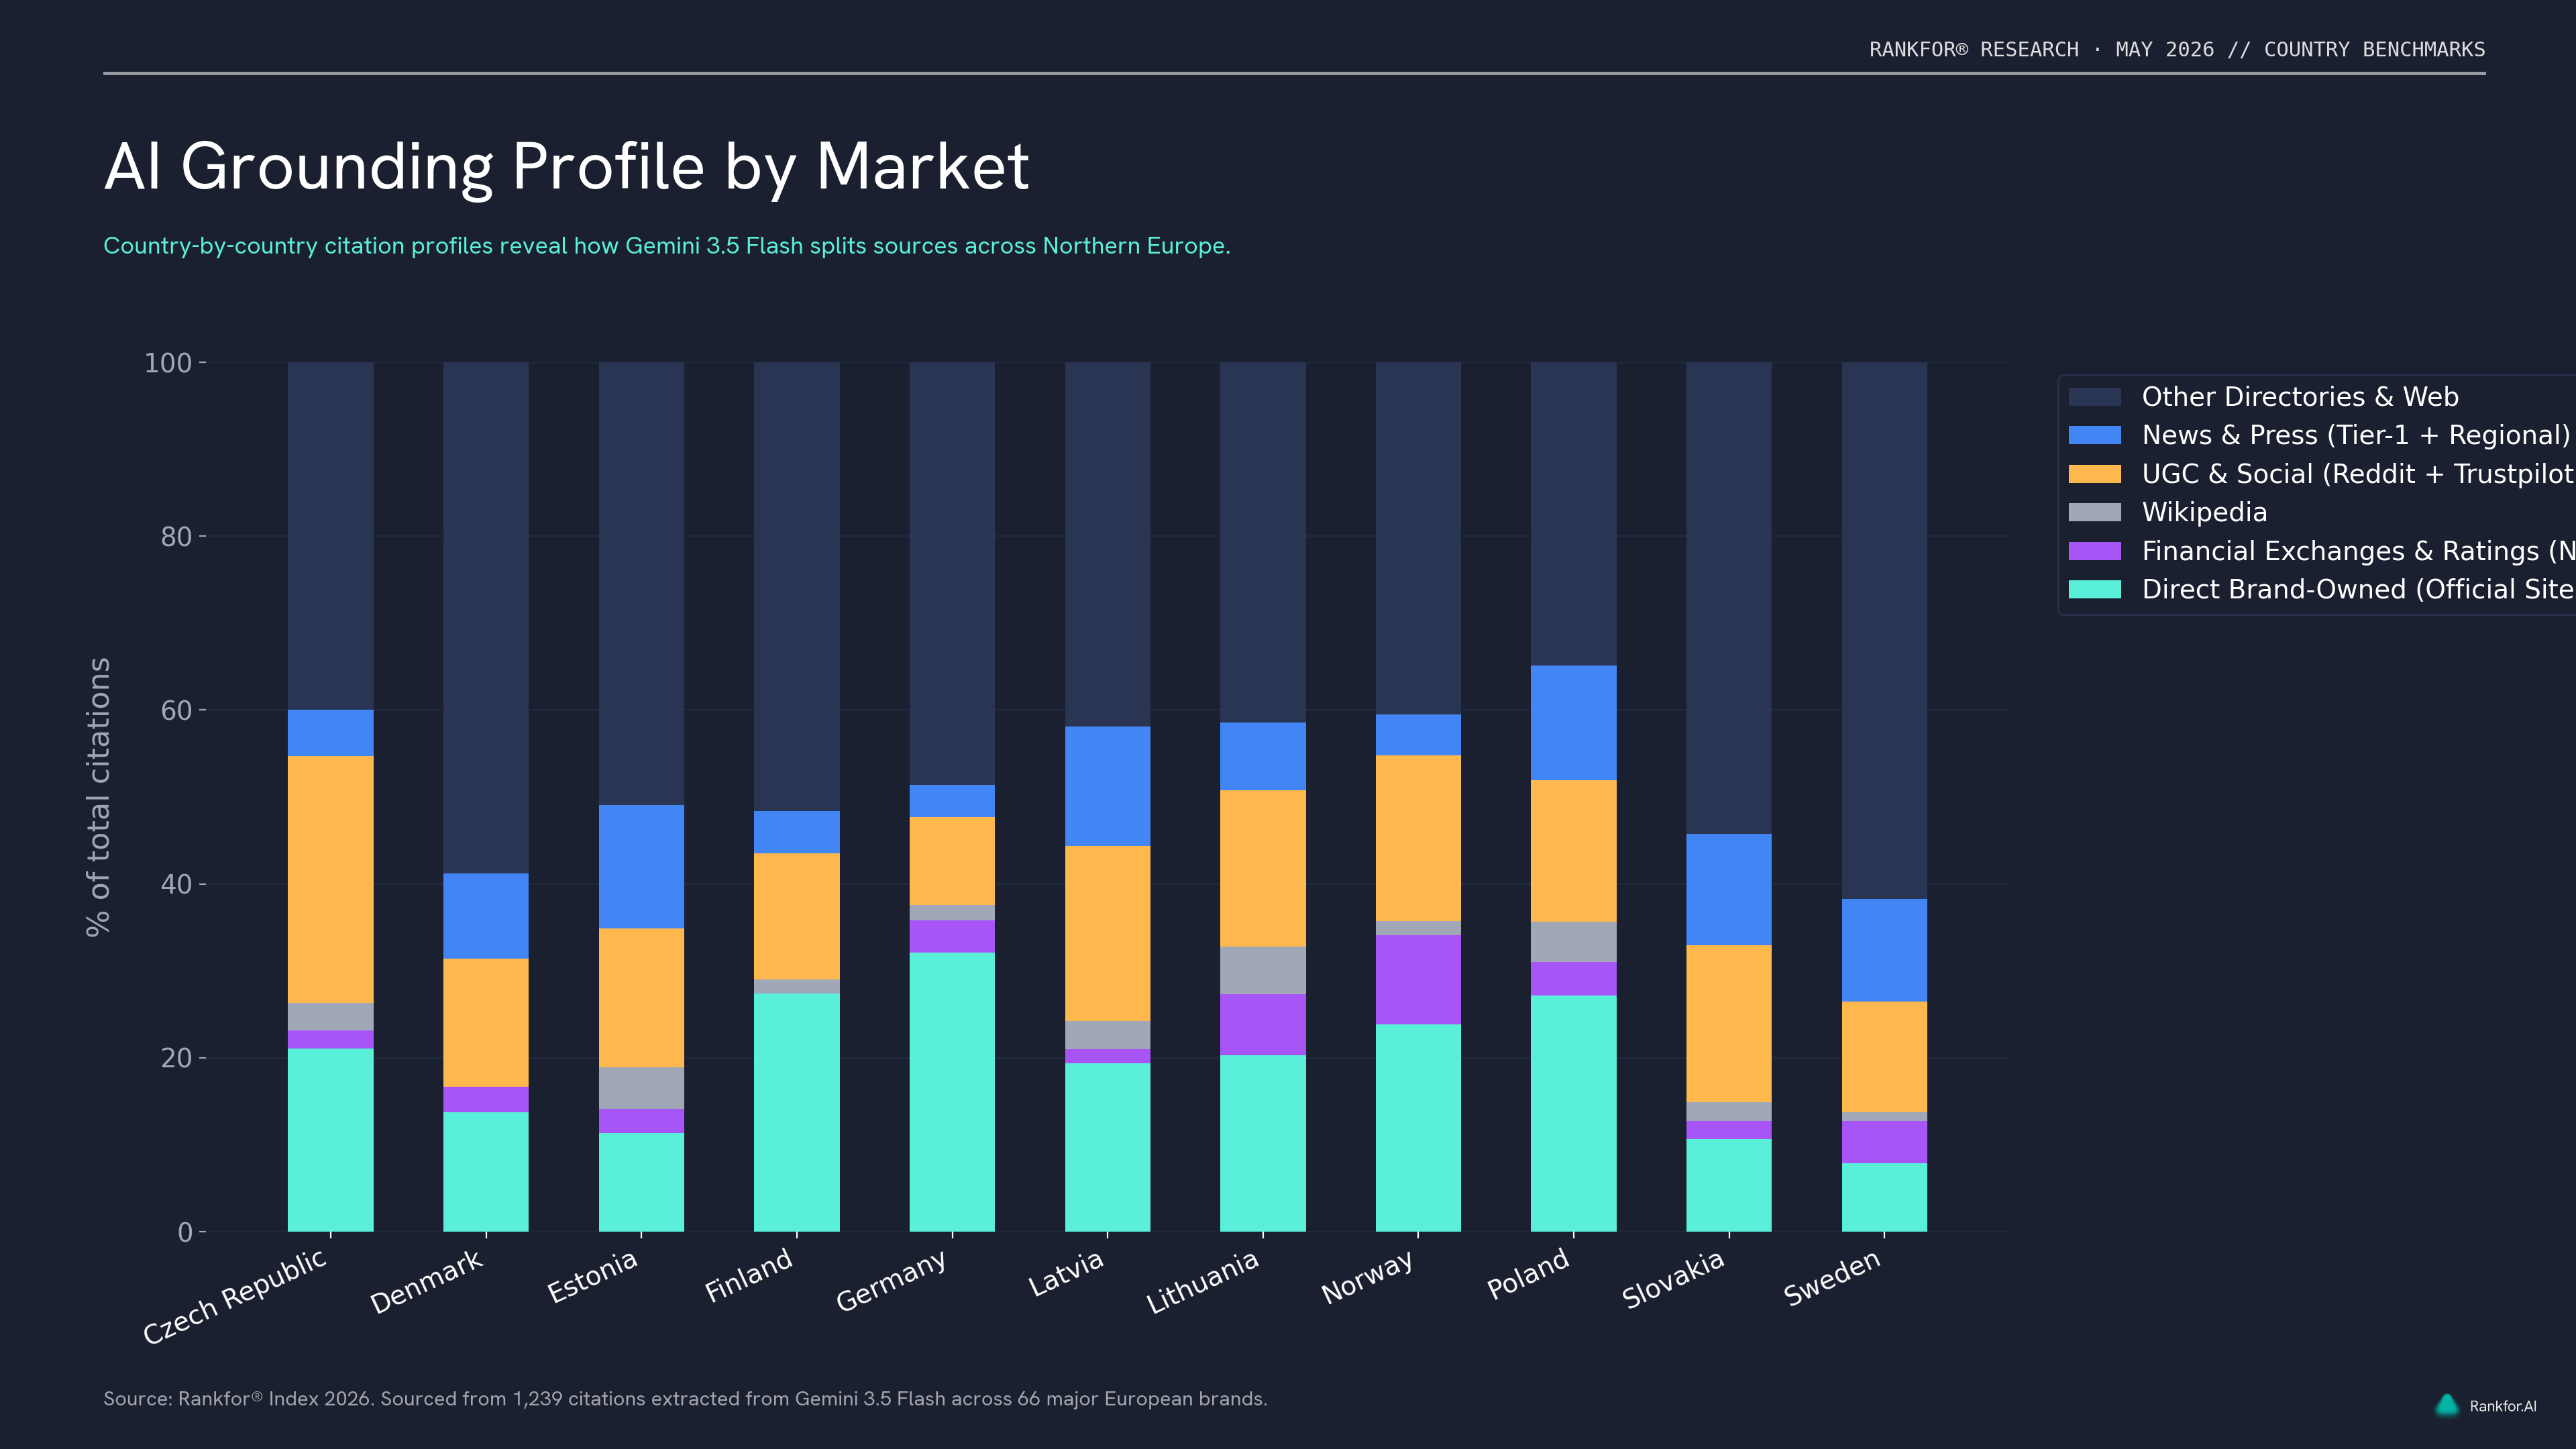Image resolution: width=2576 pixels, height=1449 pixels.
Task: Click the "Lithuania" x-axis label
Action: [1202, 1282]
